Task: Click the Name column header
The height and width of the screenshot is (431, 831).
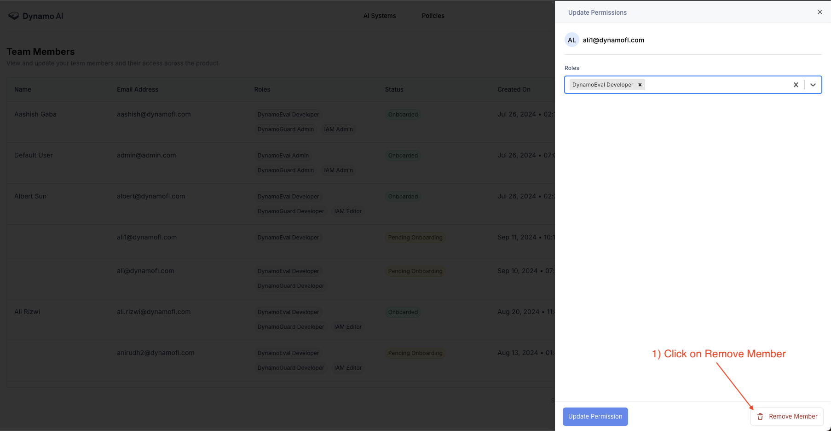Action: click(23, 89)
